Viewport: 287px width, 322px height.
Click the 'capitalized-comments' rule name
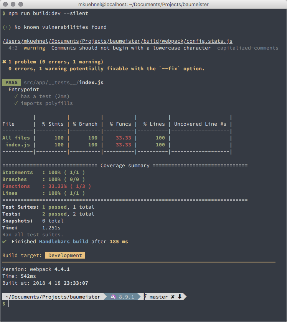coord(247,48)
